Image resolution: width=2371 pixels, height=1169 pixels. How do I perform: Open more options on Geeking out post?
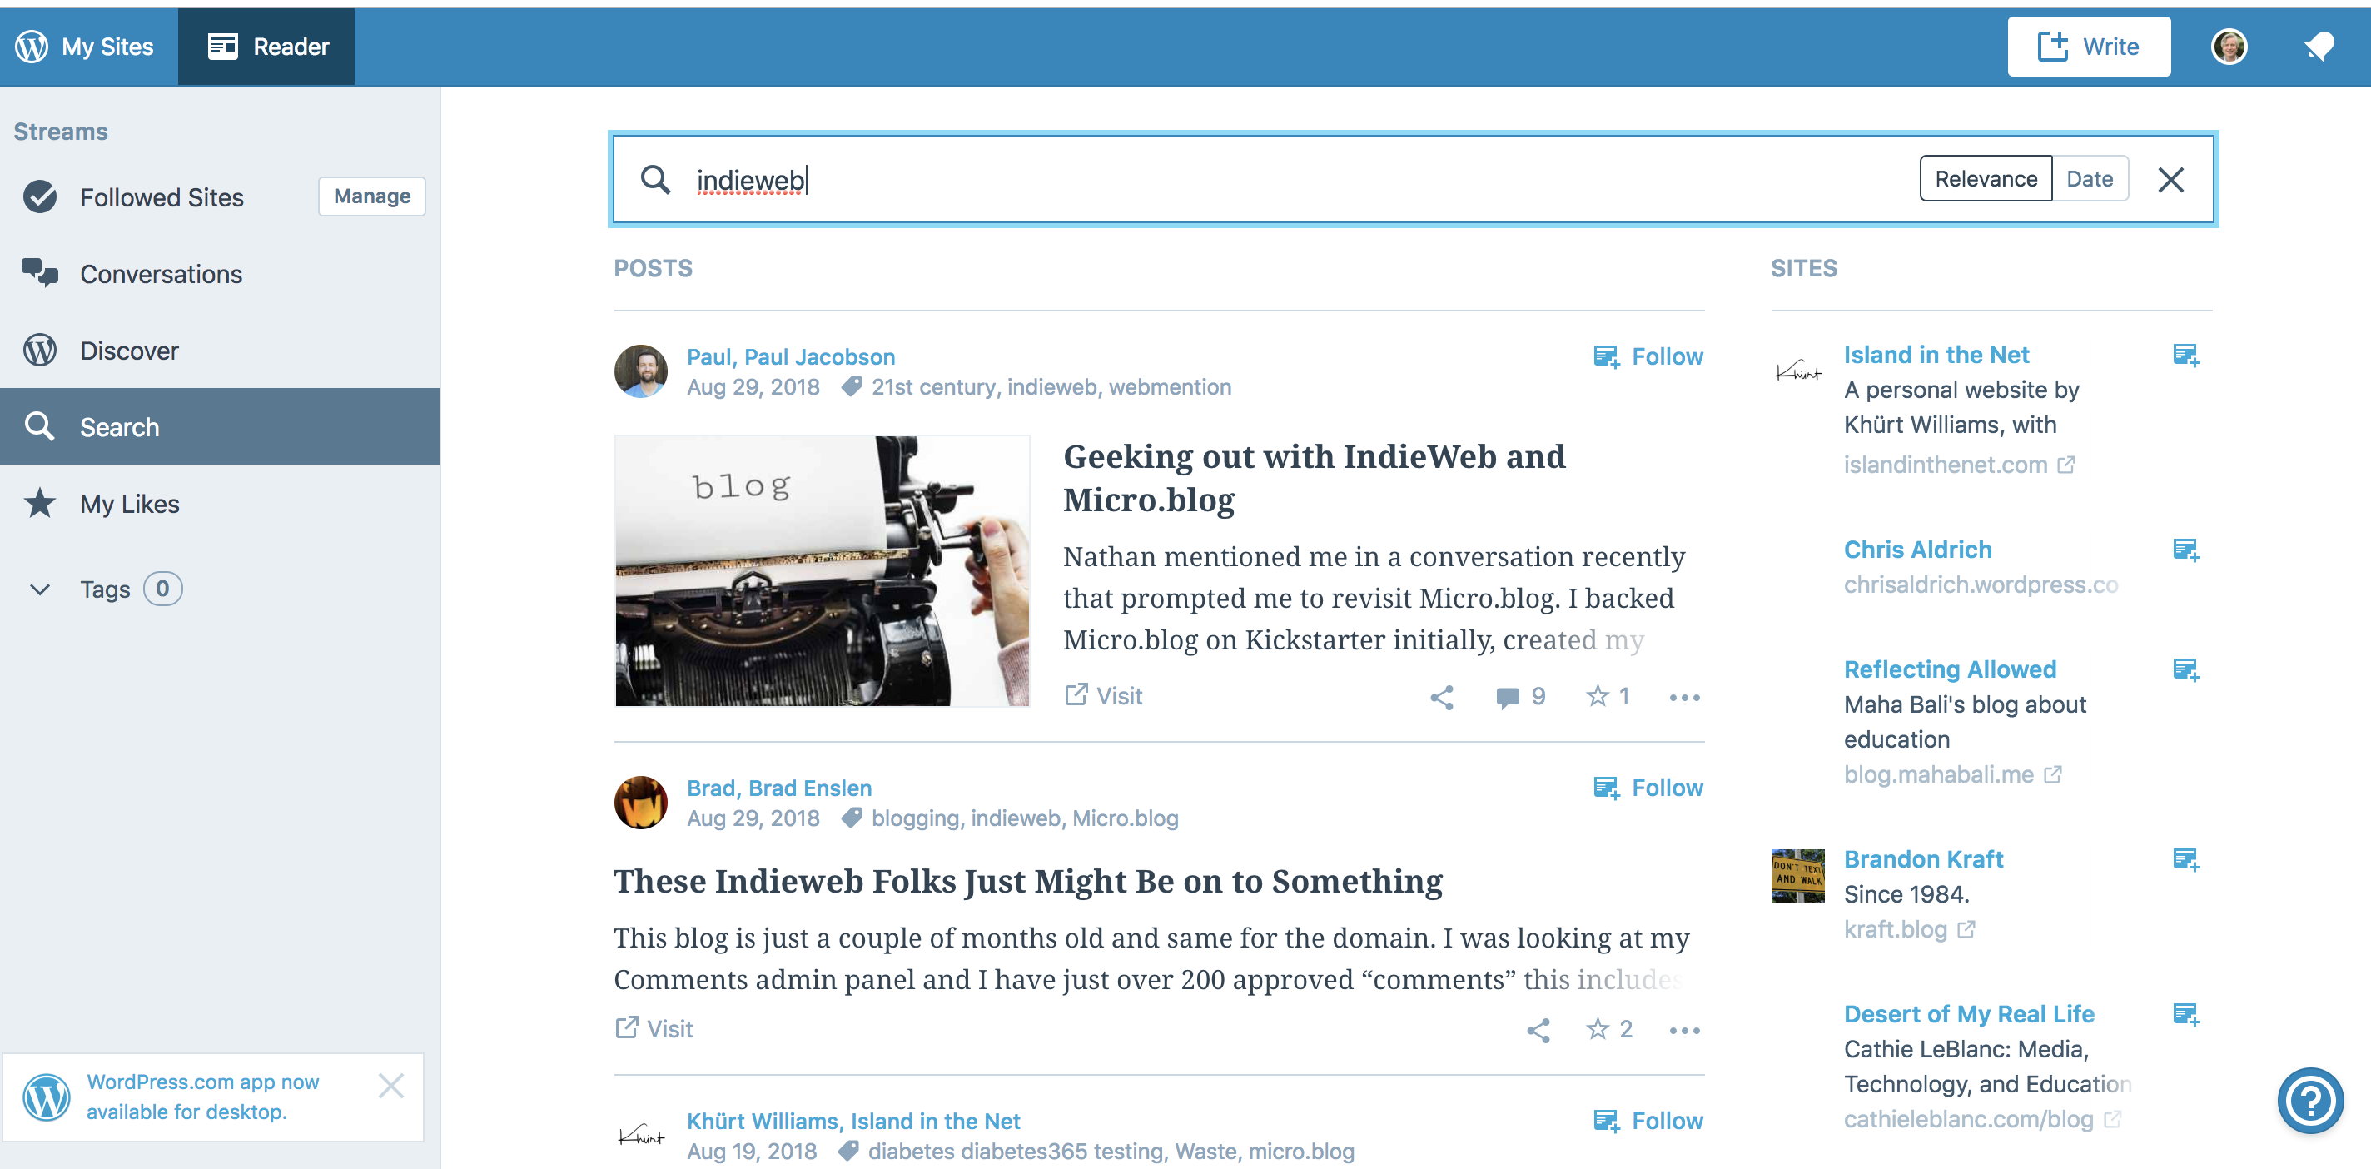coord(1684,698)
